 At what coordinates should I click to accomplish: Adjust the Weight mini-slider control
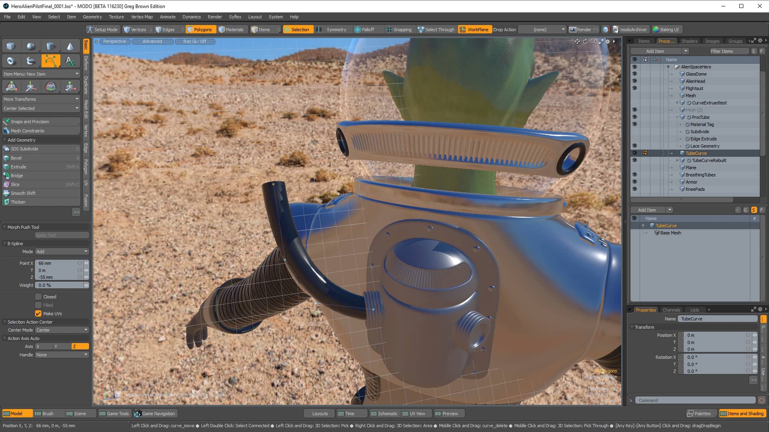(x=86, y=285)
